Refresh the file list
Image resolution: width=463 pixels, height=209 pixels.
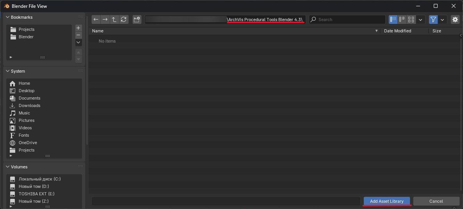(x=123, y=20)
